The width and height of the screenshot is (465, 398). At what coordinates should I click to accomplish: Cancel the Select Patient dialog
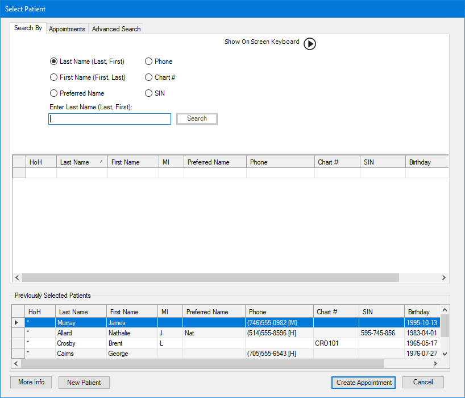coord(423,382)
